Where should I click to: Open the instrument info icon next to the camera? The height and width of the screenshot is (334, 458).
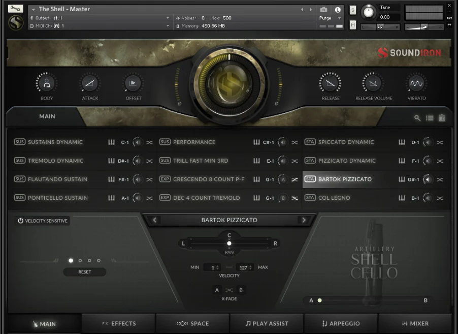[338, 9]
